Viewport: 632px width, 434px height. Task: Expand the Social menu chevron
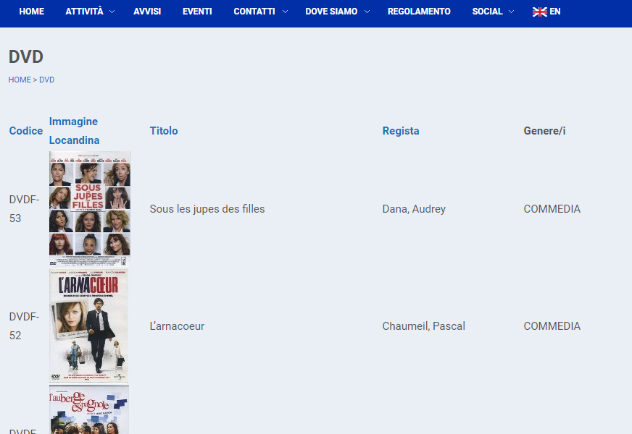click(x=512, y=12)
